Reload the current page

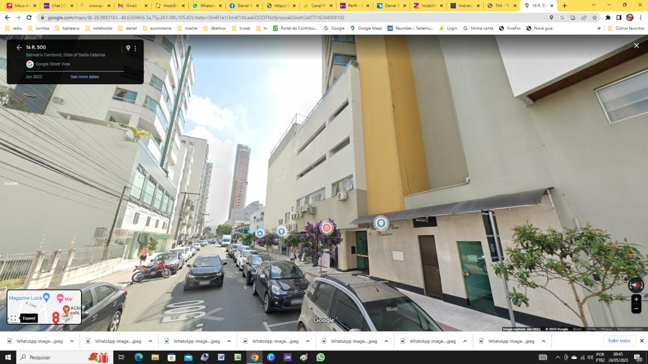[x=29, y=18]
